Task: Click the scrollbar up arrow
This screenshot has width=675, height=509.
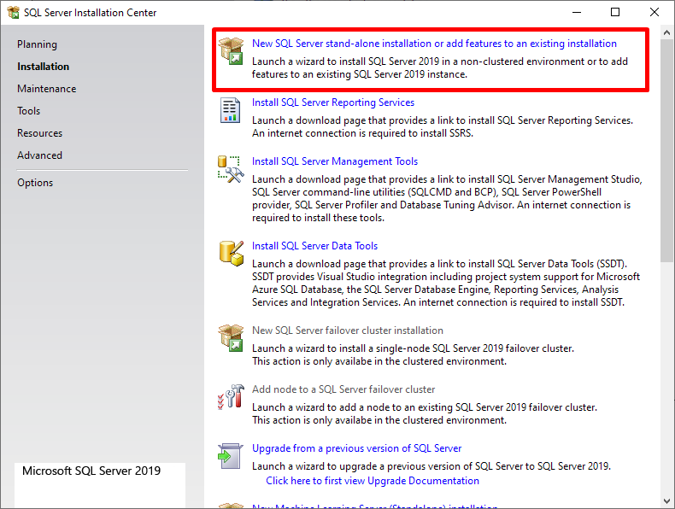Action: [667, 32]
